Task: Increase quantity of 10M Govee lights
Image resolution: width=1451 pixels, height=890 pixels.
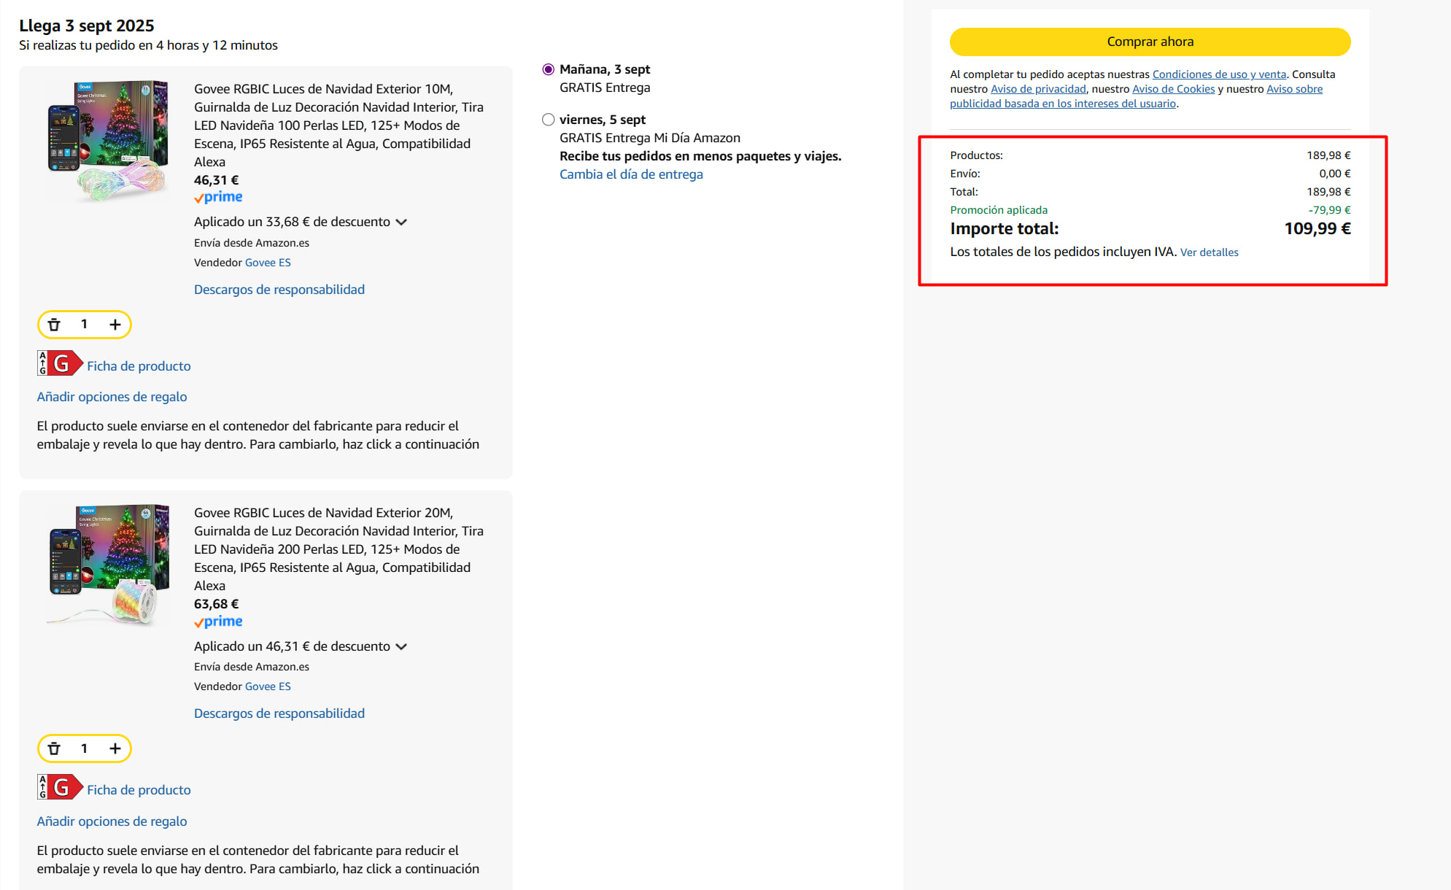Action: [115, 325]
